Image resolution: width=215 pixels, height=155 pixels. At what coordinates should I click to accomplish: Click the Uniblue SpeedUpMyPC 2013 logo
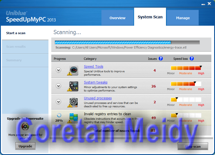click(31, 17)
